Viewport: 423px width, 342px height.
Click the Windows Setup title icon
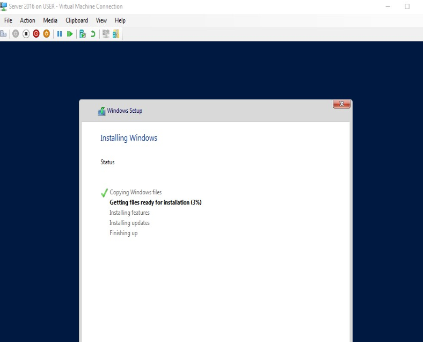click(x=101, y=111)
